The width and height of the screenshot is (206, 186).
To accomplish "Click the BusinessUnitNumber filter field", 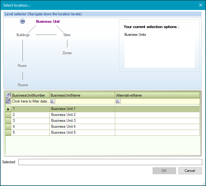I will pyautogui.click(x=30, y=101).
